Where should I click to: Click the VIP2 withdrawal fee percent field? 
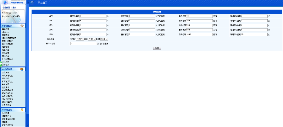(93, 25)
